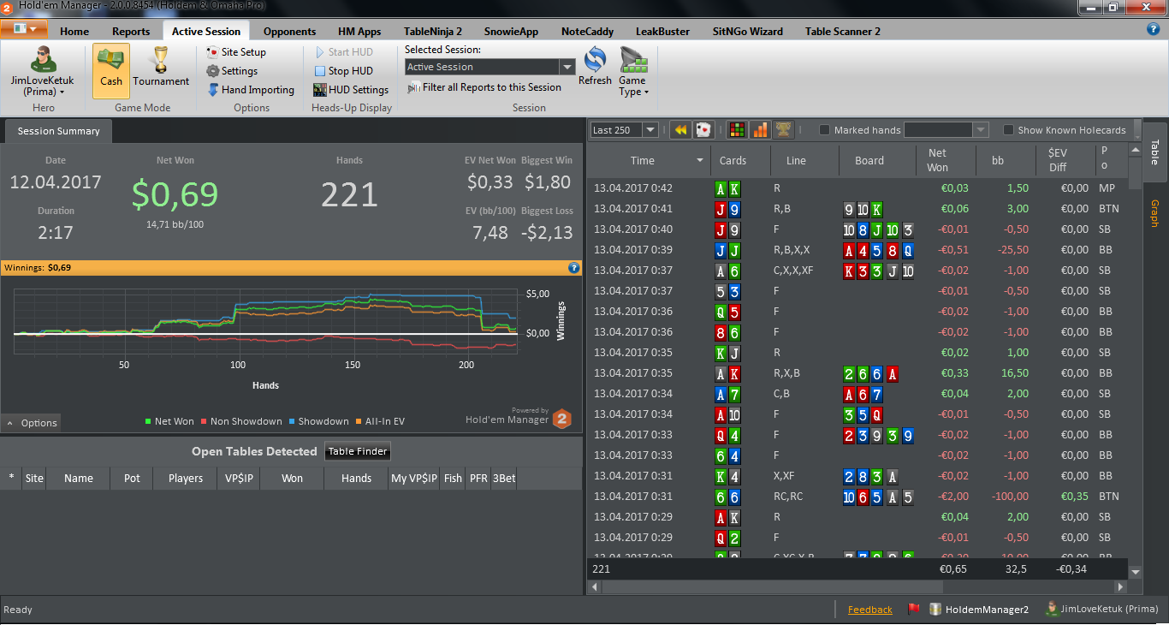Sort open tables by Players column
Image resolution: width=1169 pixels, height=625 pixels.
(186, 479)
